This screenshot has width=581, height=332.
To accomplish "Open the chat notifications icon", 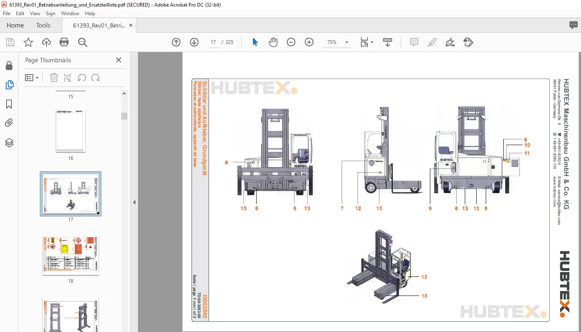I will point(574,25).
